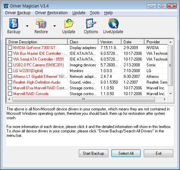Image resolution: width=180 pixels, height=170 pixels.
Task: Select the Marvell RAID Console row text
Action: point(31,94)
